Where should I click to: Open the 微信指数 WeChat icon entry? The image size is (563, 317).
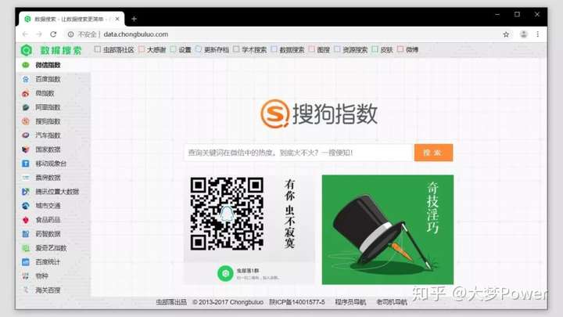pos(26,65)
